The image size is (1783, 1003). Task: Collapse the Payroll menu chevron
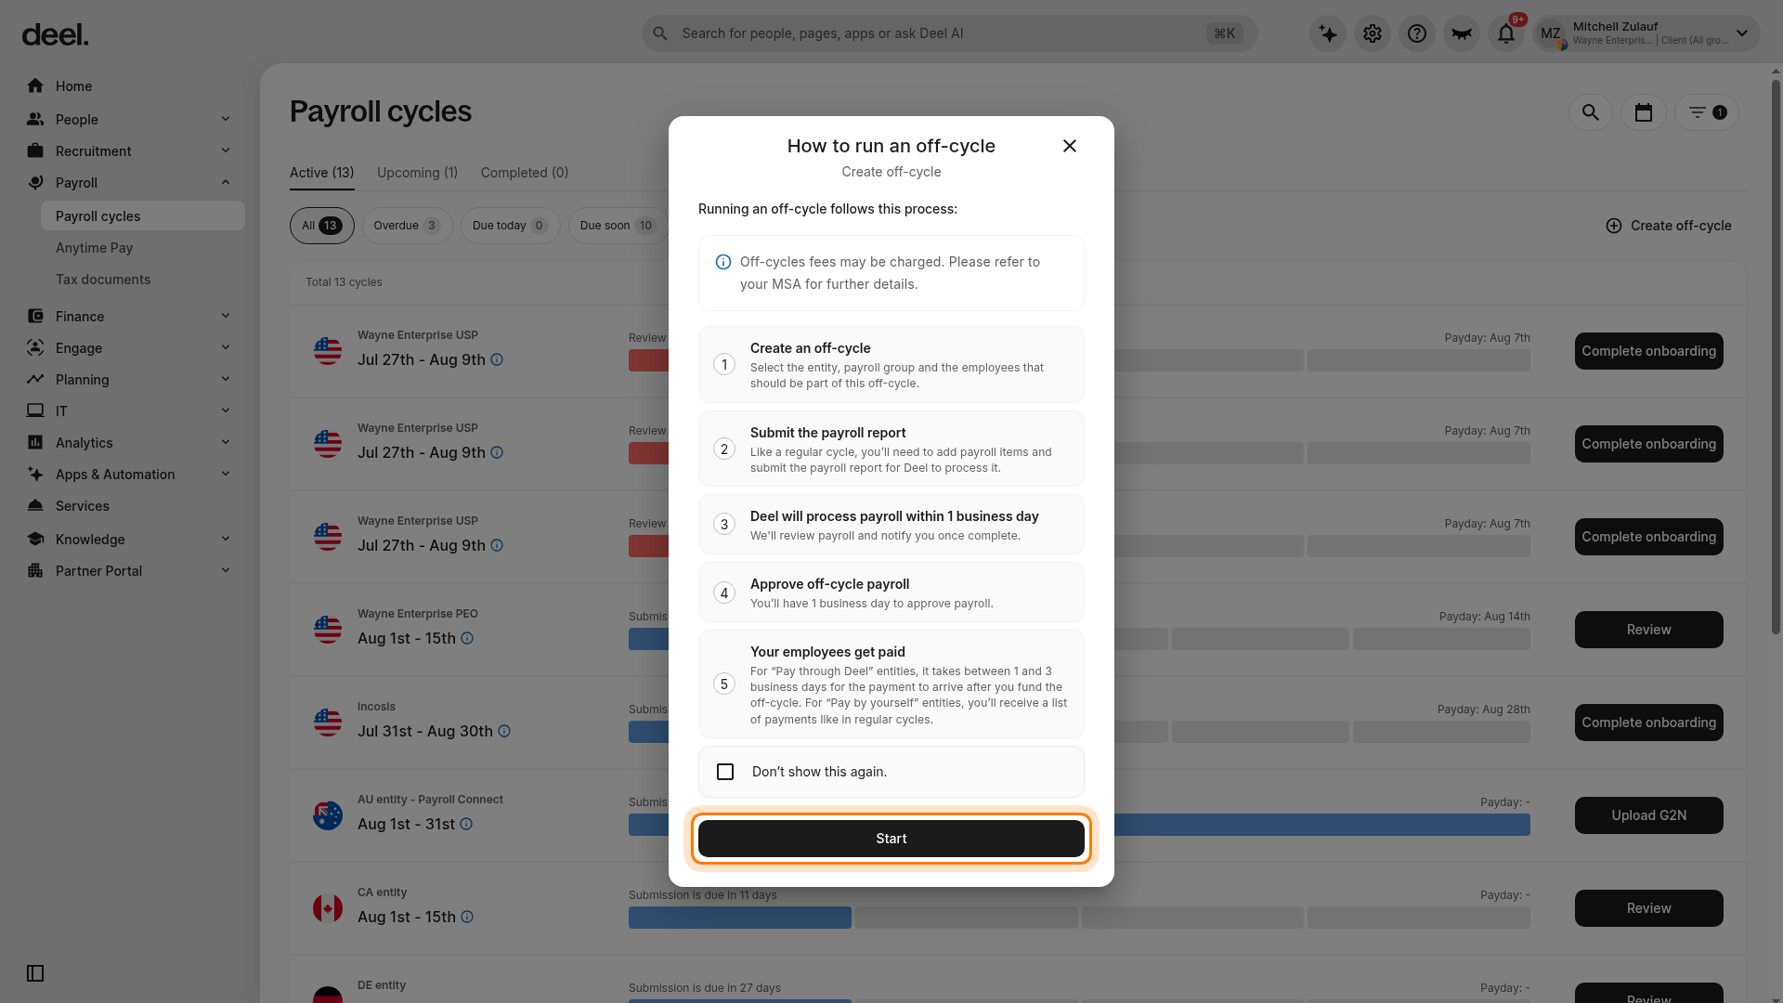pos(226,182)
